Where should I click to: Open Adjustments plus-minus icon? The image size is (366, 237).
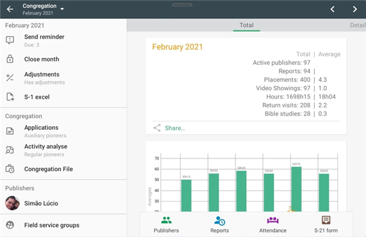point(10,77)
